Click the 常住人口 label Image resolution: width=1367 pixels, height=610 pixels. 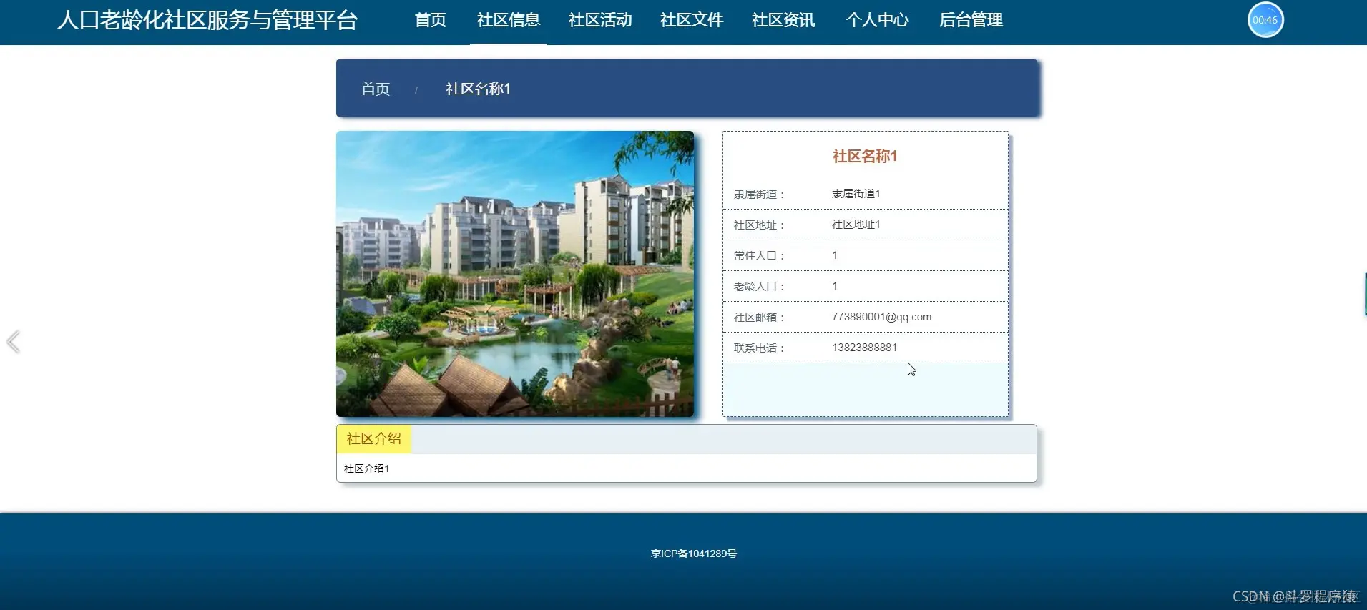[759, 256]
